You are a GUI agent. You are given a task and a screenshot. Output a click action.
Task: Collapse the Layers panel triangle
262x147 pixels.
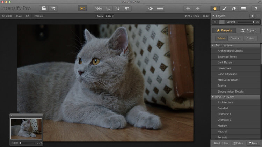click(x=213, y=16)
